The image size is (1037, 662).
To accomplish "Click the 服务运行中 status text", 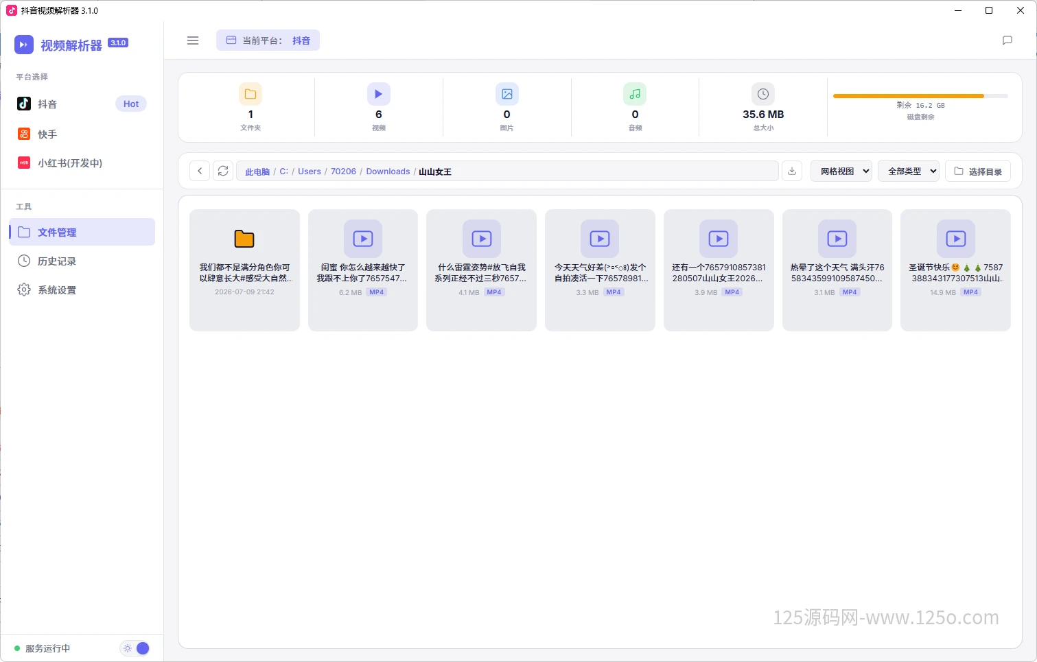I will (47, 648).
